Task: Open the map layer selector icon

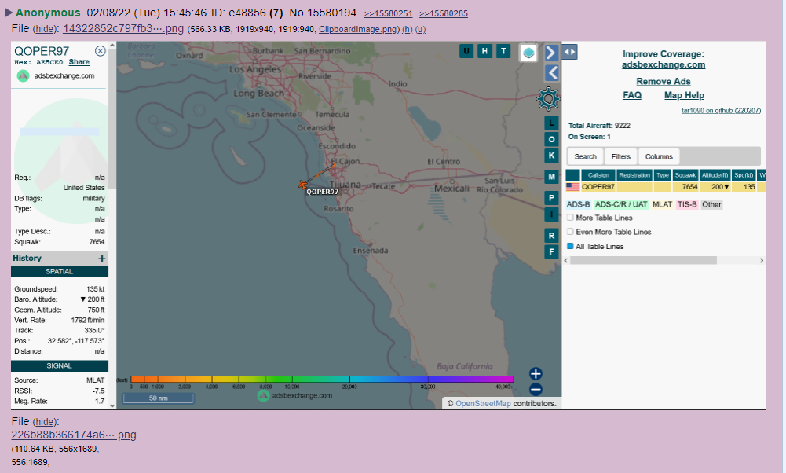Action: (x=528, y=53)
